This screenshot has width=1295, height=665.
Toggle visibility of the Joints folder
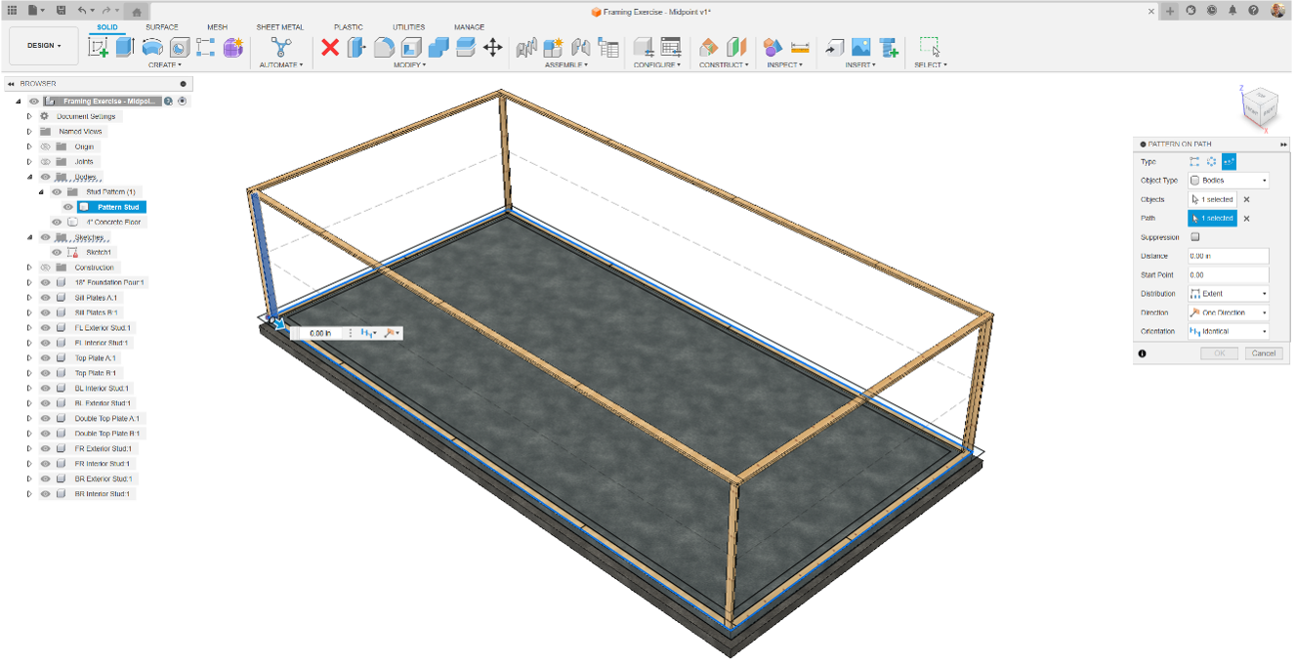(45, 161)
